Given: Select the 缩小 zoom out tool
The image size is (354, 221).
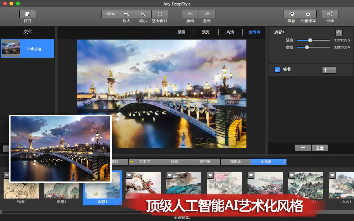Looking at the screenshot, I should (143, 14).
